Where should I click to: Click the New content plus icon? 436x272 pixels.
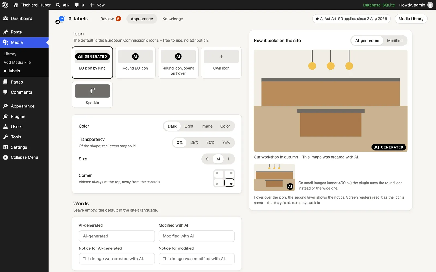[92, 5]
